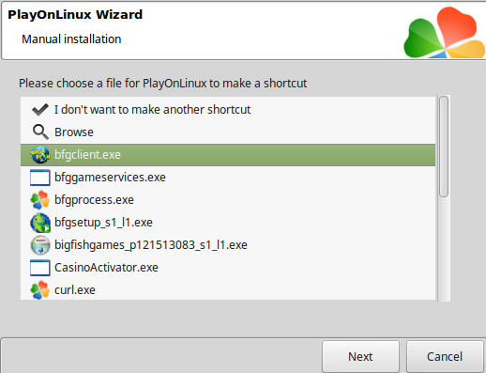Click the bfgsetup_s1_l1.exe fish icon

pyautogui.click(x=40, y=223)
